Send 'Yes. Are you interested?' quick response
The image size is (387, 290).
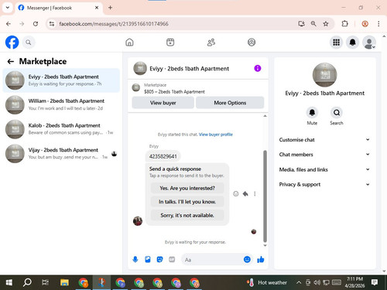pos(187,188)
